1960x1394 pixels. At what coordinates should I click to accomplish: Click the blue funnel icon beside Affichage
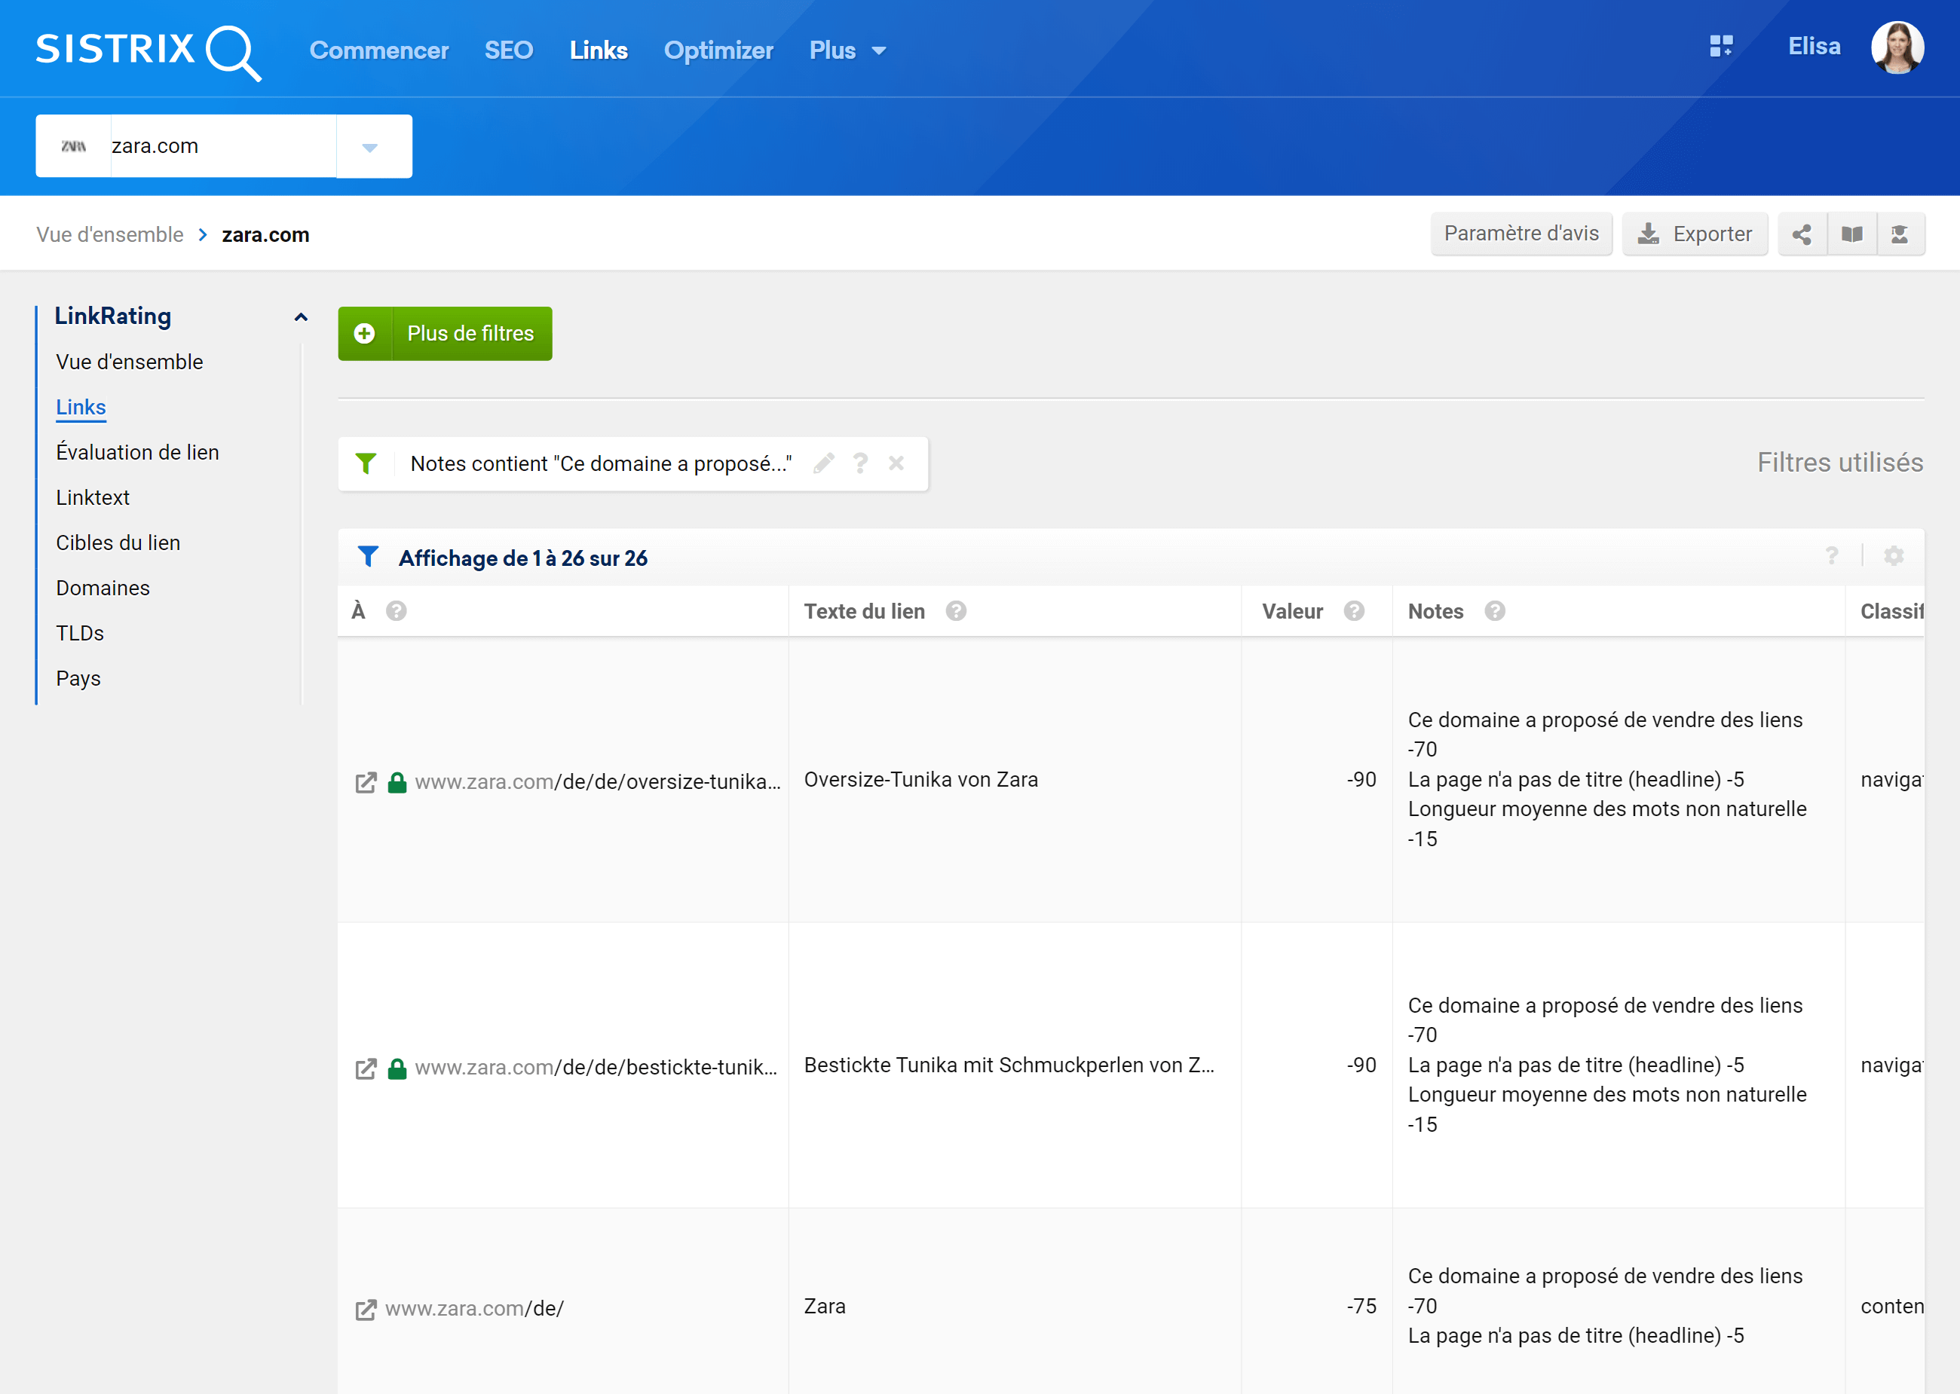[x=369, y=557]
